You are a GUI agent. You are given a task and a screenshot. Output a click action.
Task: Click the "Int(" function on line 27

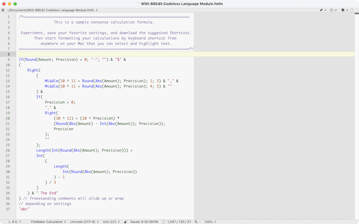coord(40,155)
